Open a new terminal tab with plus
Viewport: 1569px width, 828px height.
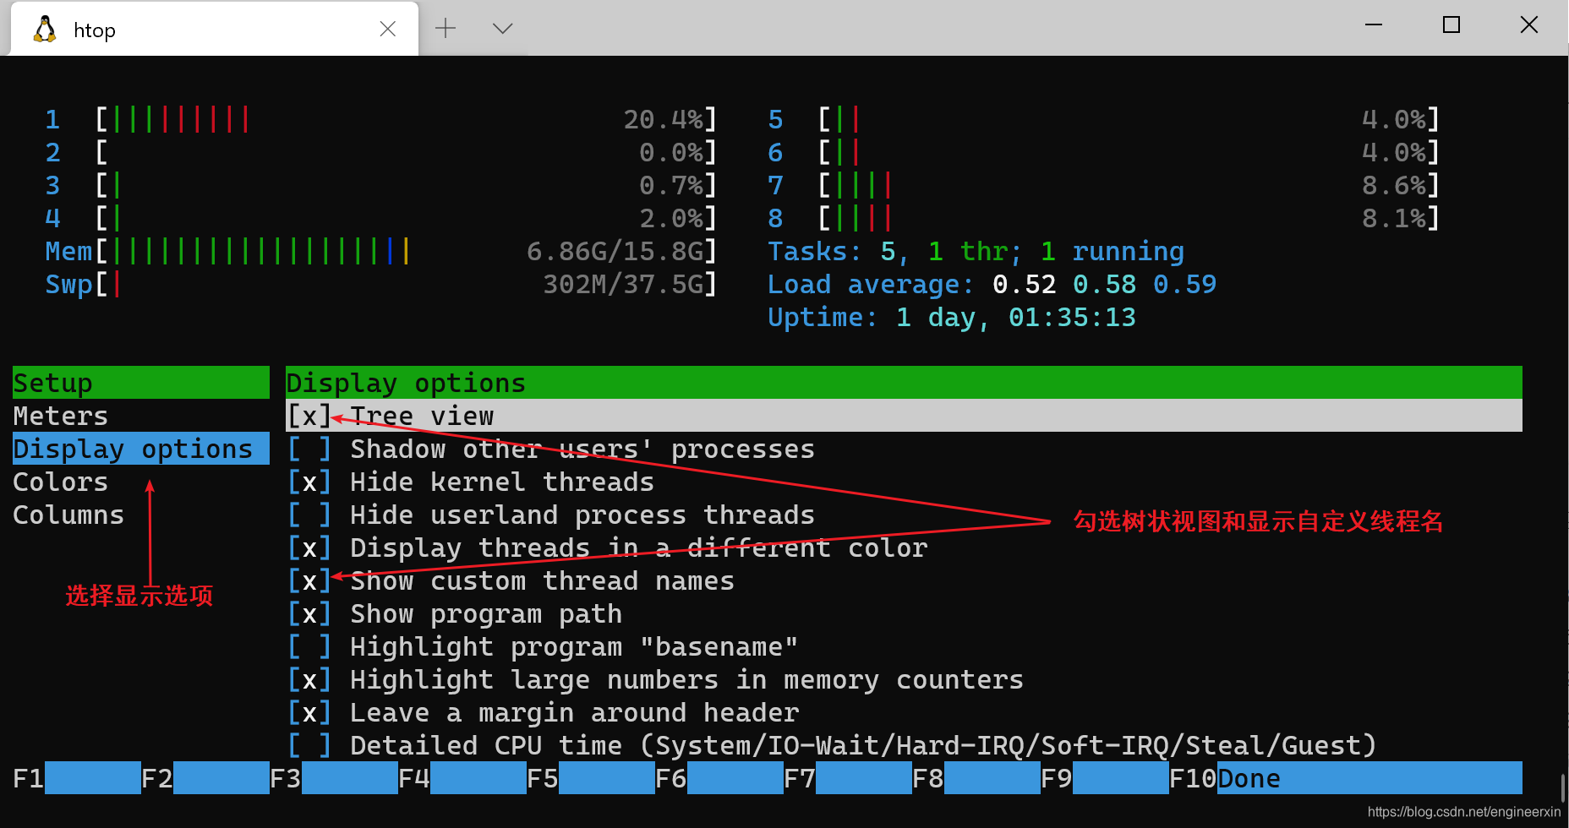point(446,28)
